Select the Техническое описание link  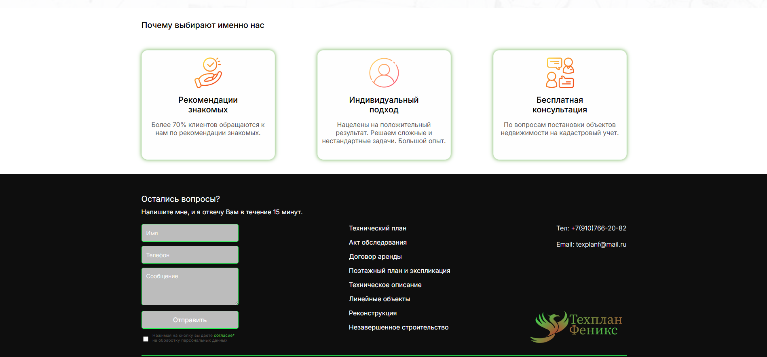[385, 285]
